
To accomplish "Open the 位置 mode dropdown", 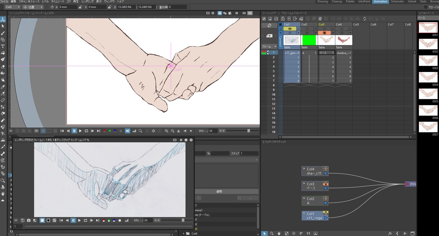I will click(x=33, y=7).
